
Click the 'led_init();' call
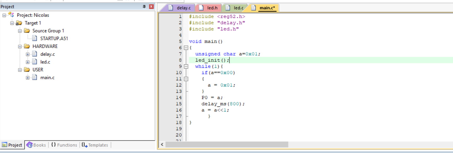[212, 60]
